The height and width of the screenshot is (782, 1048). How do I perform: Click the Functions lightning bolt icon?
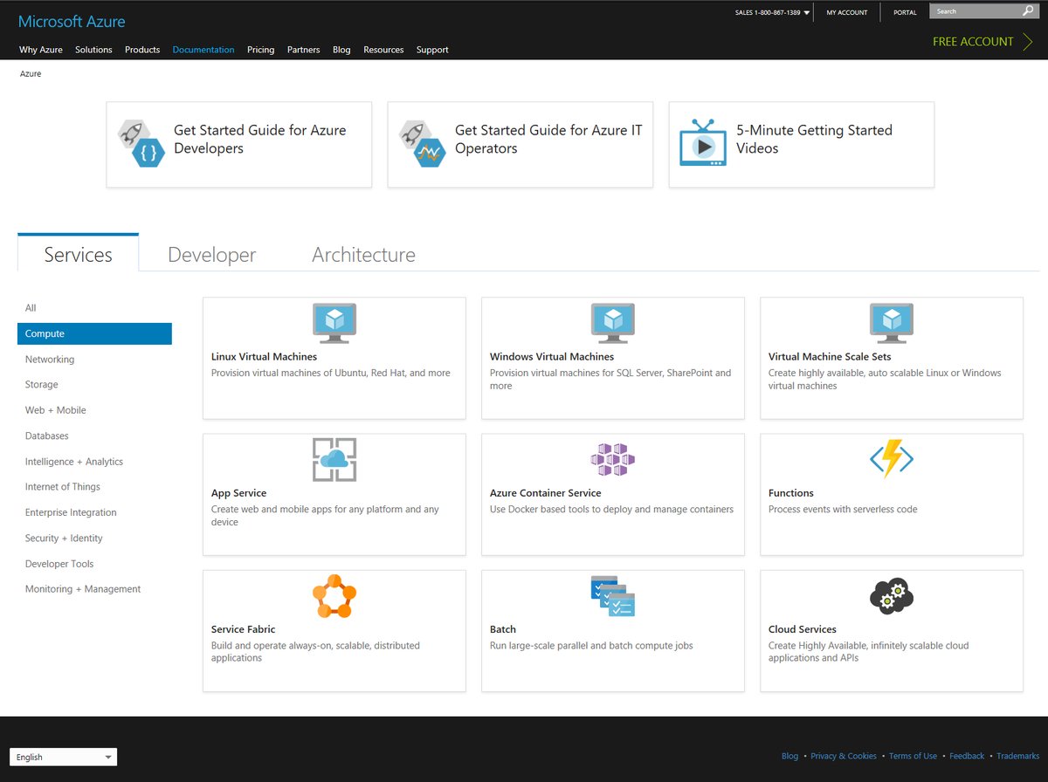click(892, 459)
